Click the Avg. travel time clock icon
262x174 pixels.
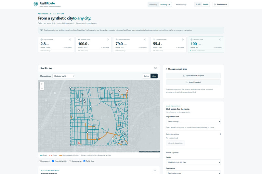pyautogui.click(x=41, y=40)
